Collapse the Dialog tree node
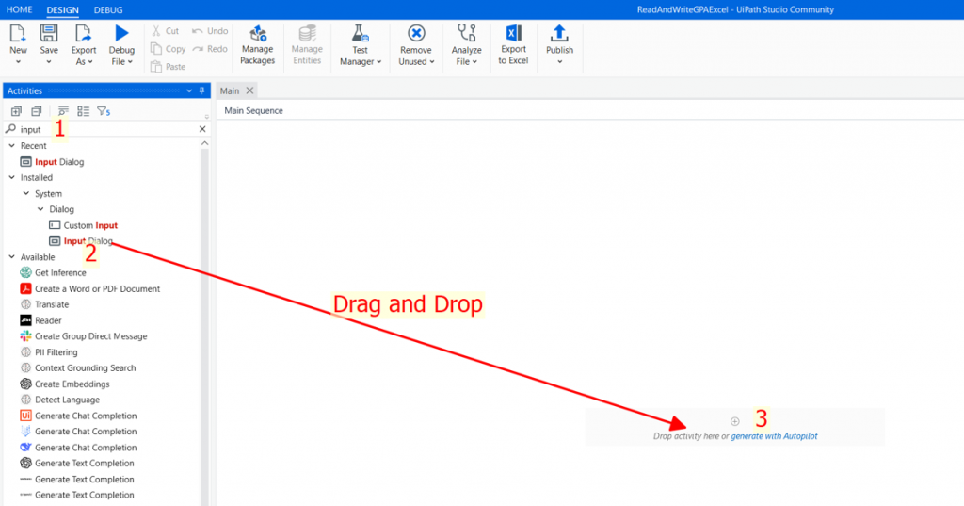The image size is (964, 506). point(40,209)
